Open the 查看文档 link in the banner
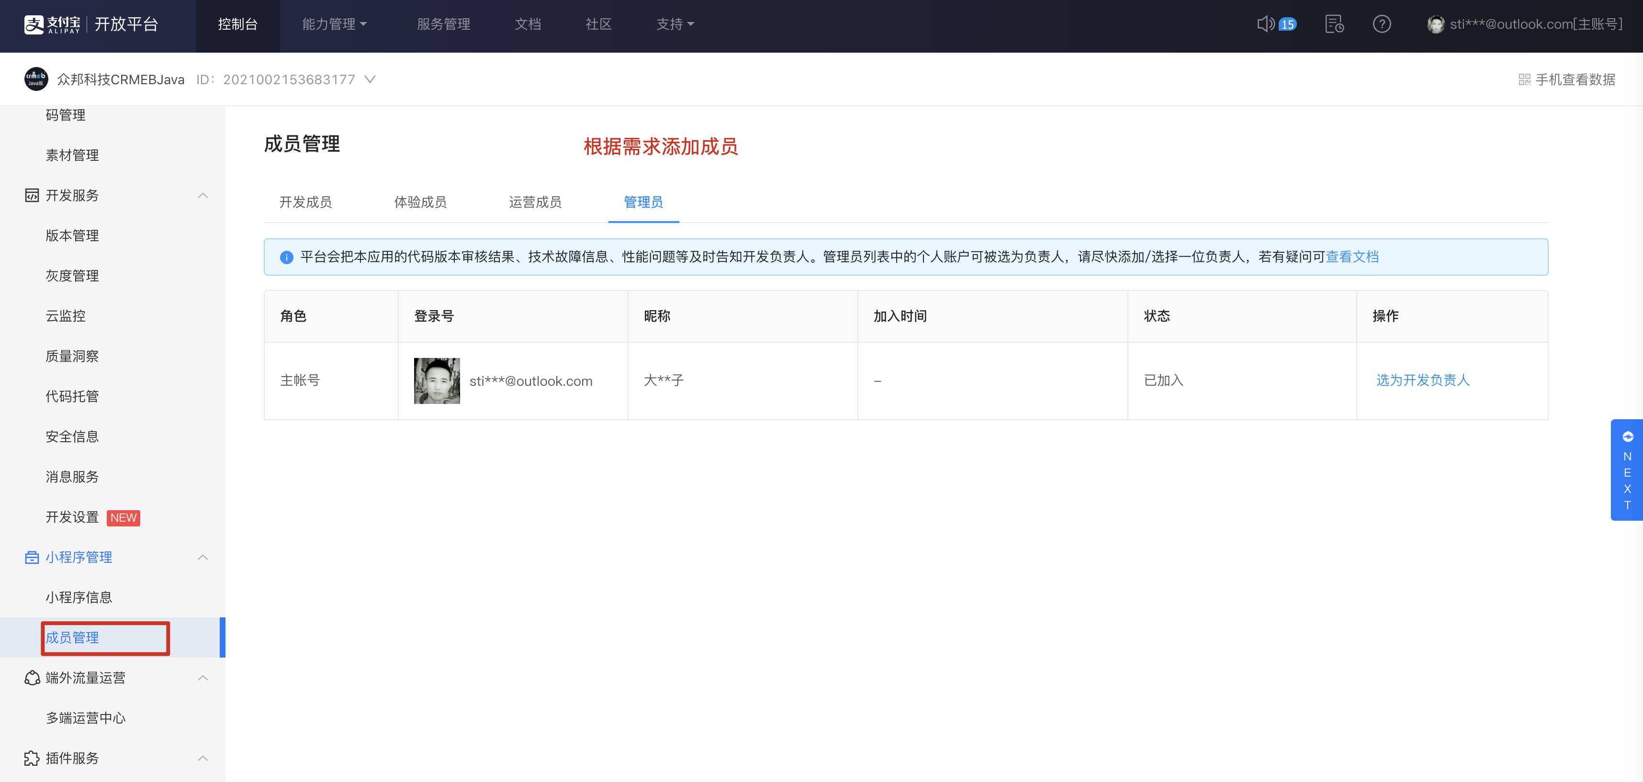This screenshot has height=782, width=1643. coord(1352,257)
